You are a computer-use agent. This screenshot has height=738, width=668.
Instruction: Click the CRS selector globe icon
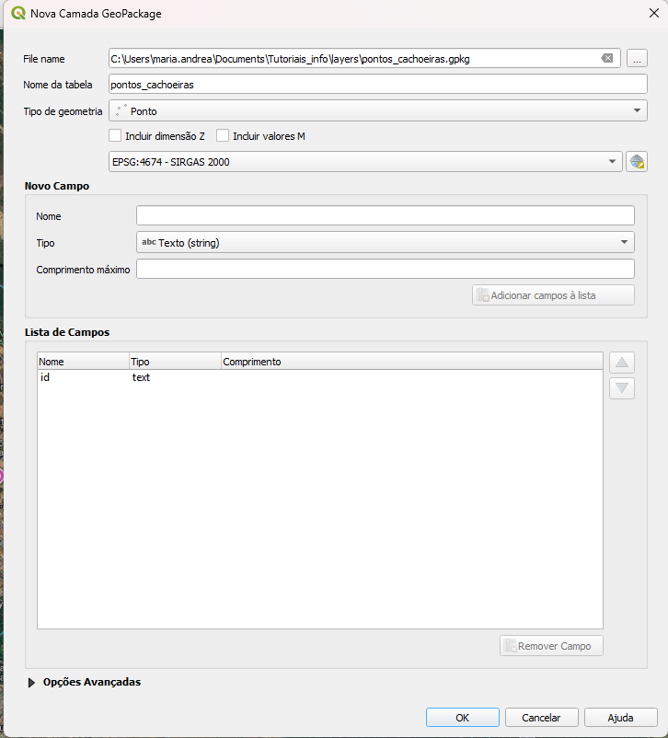(x=636, y=162)
